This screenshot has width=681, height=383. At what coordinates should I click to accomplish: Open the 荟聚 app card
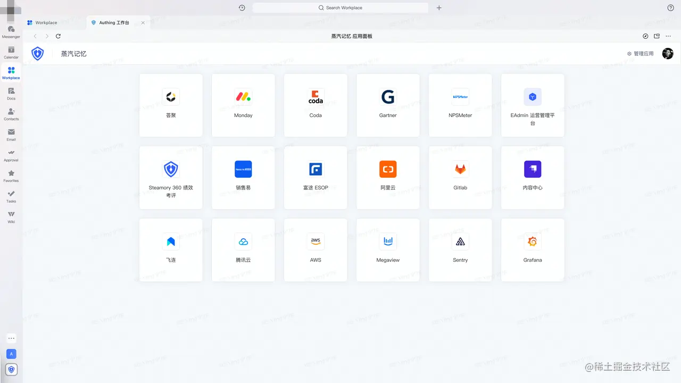171,105
